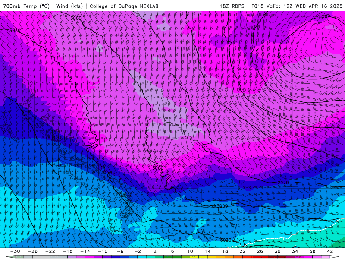The width and height of the screenshot is (345, 259).
Task: Click the "18Z RDPS" model run label
Action: pyautogui.click(x=232, y=6)
